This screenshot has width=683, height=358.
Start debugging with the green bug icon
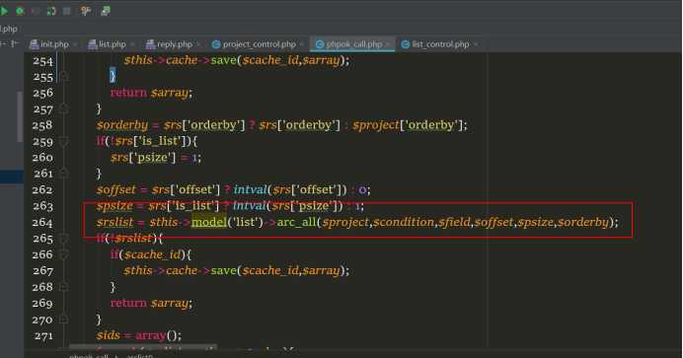[x=20, y=11]
